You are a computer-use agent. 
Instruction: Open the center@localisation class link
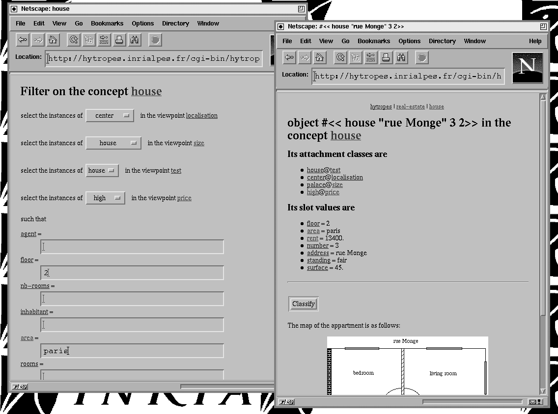(x=335, y=178)
